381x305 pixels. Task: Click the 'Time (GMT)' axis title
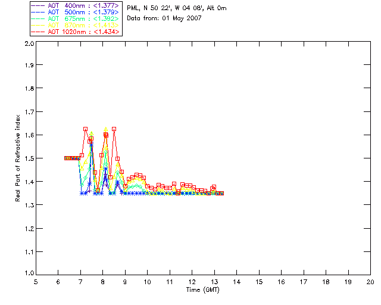point(202,290)
